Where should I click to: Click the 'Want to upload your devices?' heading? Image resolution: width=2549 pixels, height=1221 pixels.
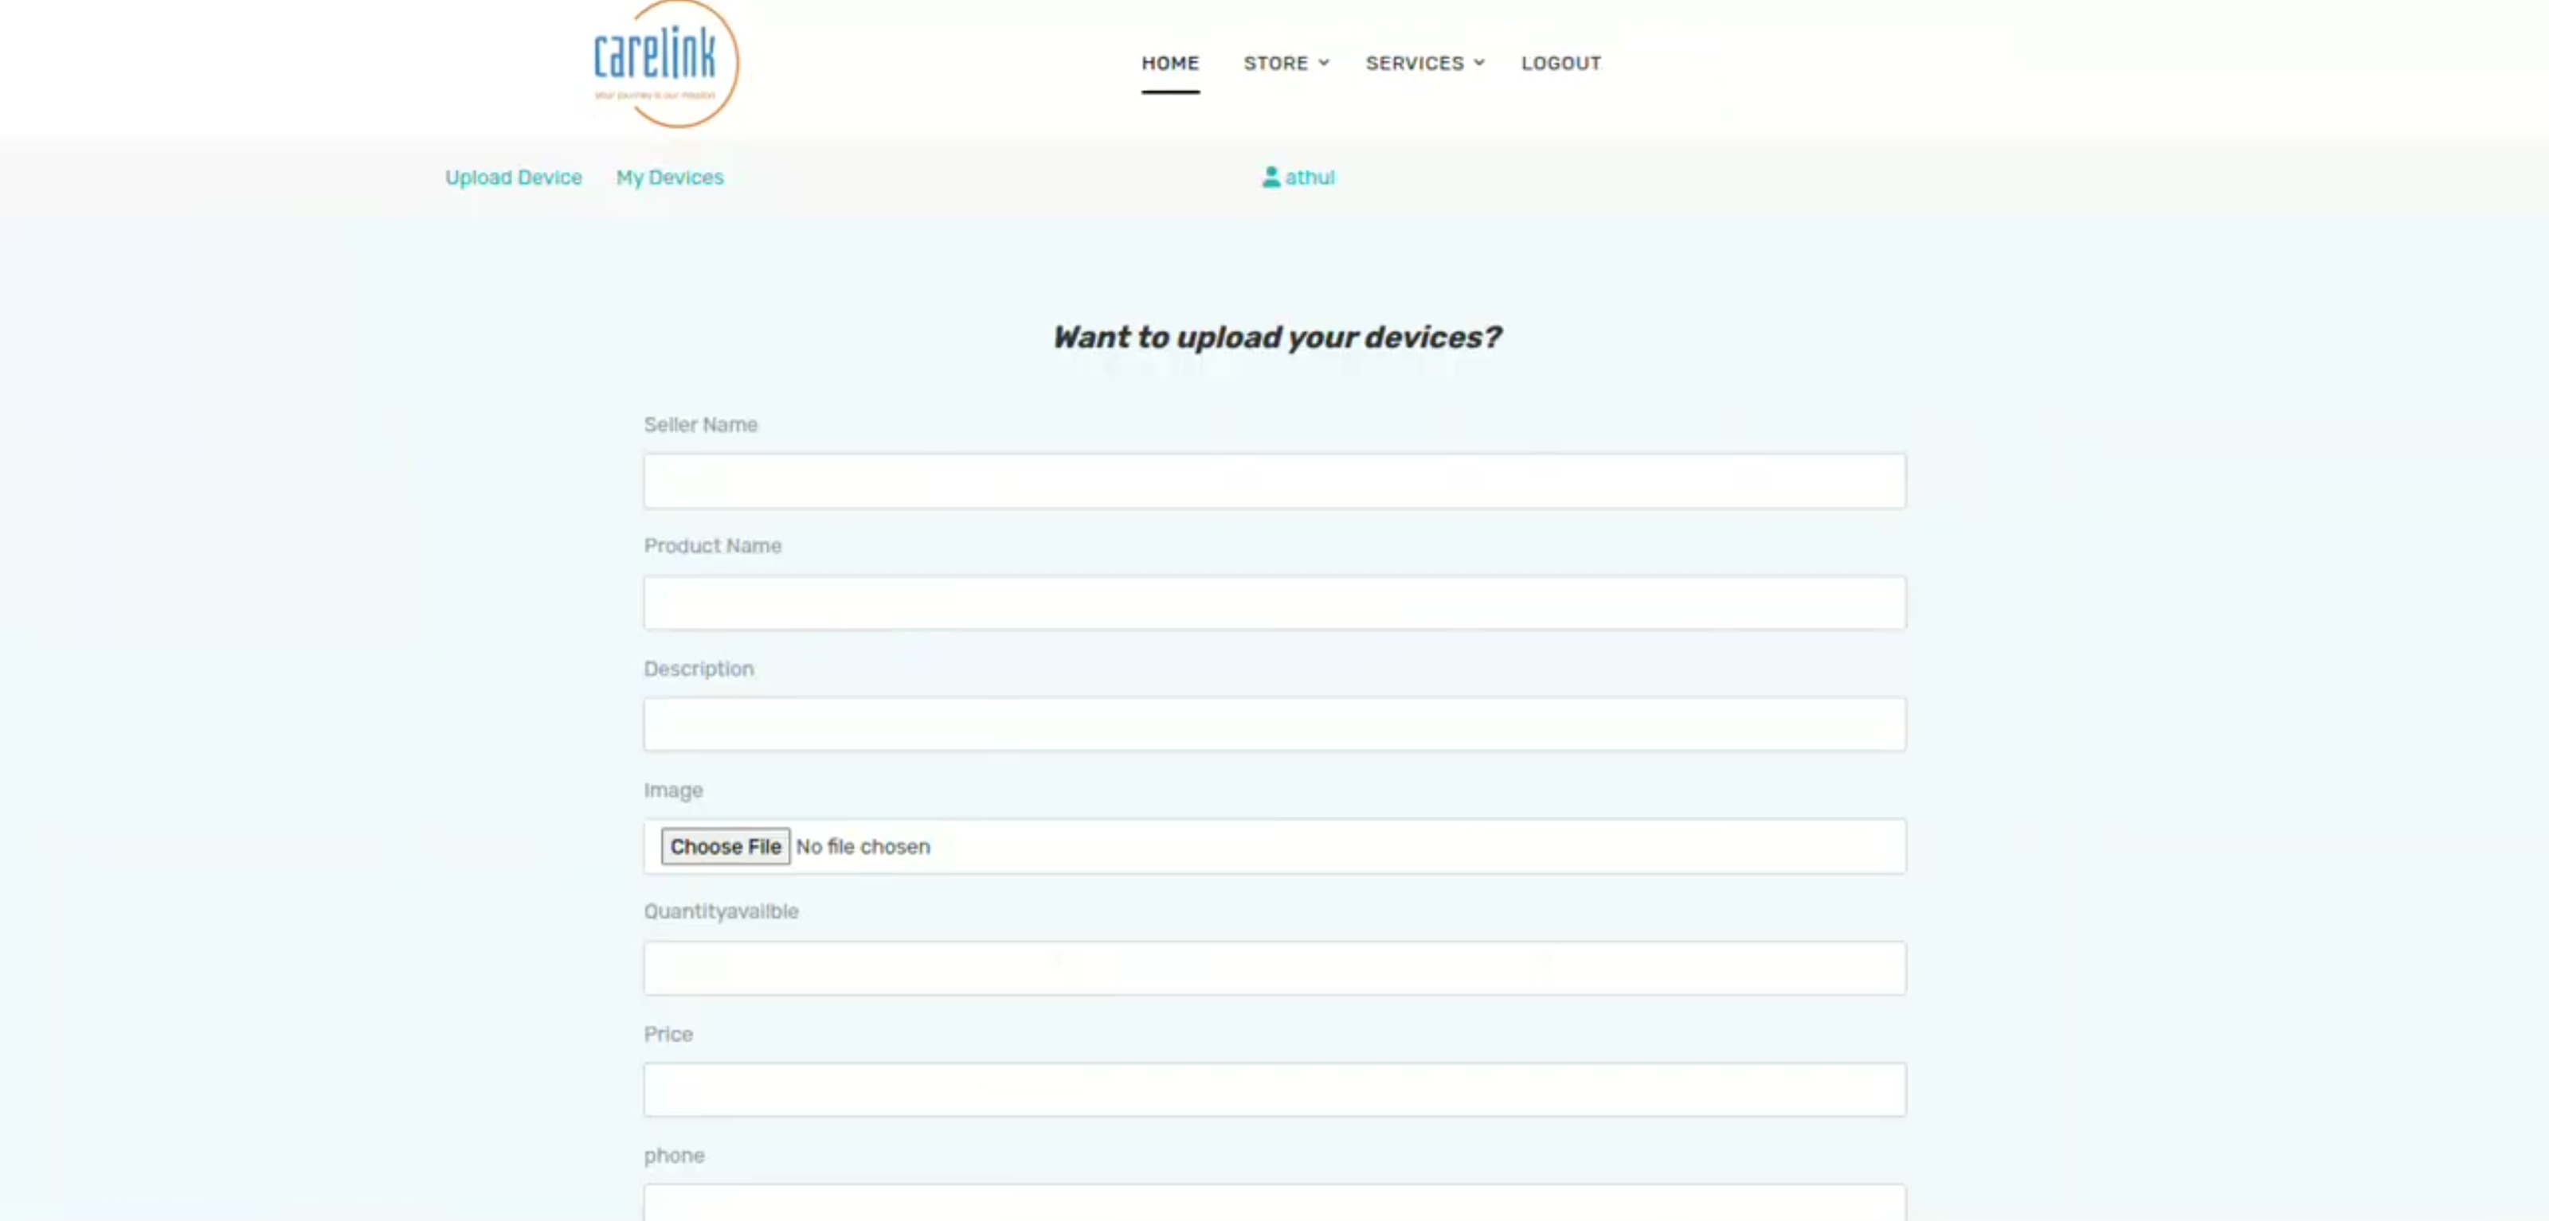(x=1276, y=337)
